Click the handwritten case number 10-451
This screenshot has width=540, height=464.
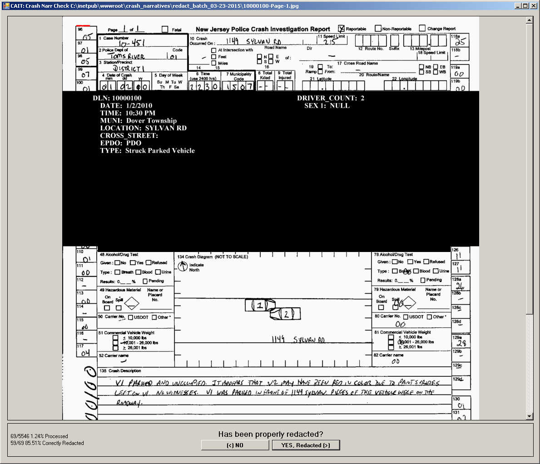[x=132, y=43]
